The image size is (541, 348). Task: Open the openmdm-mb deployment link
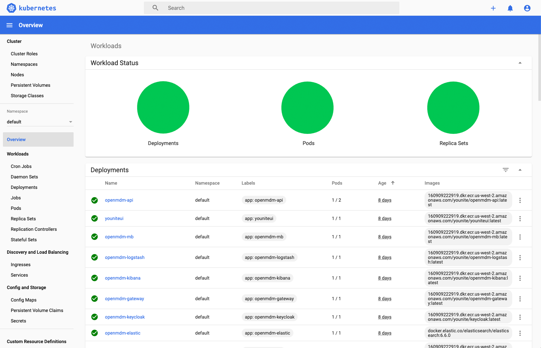pos(119,237)
